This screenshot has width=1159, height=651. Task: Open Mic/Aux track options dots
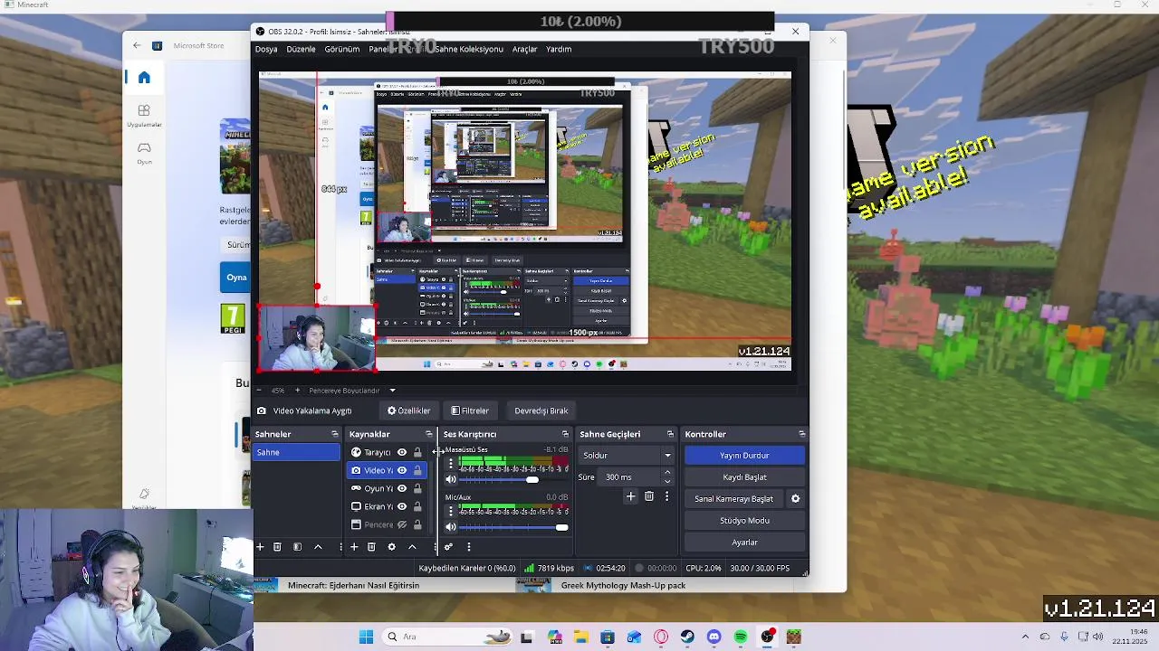click(x=451, y=510)
